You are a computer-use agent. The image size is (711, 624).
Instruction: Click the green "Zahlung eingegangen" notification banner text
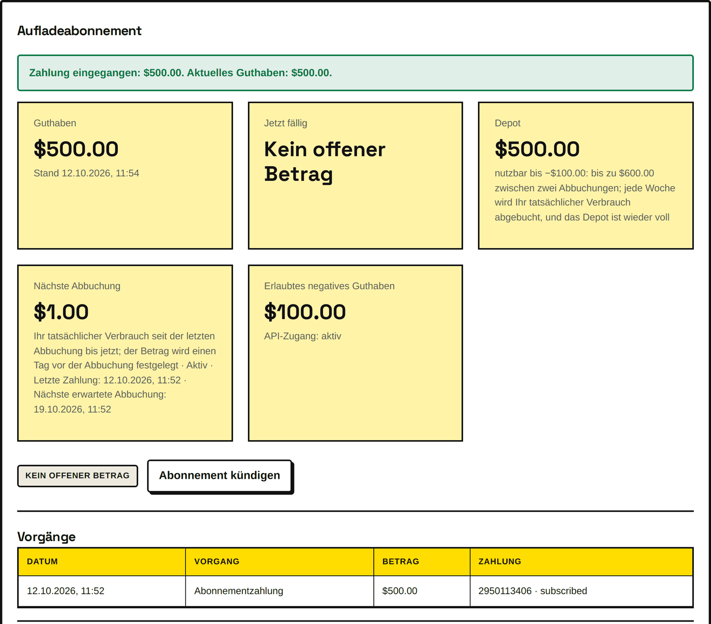(x=180, y=73)
